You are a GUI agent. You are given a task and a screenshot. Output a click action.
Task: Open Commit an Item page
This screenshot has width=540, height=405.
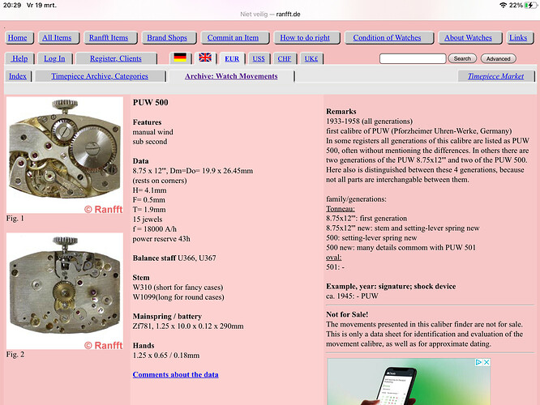tap(233, 38)
